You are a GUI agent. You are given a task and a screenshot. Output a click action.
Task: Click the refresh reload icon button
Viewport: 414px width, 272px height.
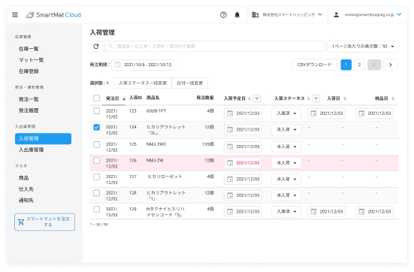pos(96,47)
